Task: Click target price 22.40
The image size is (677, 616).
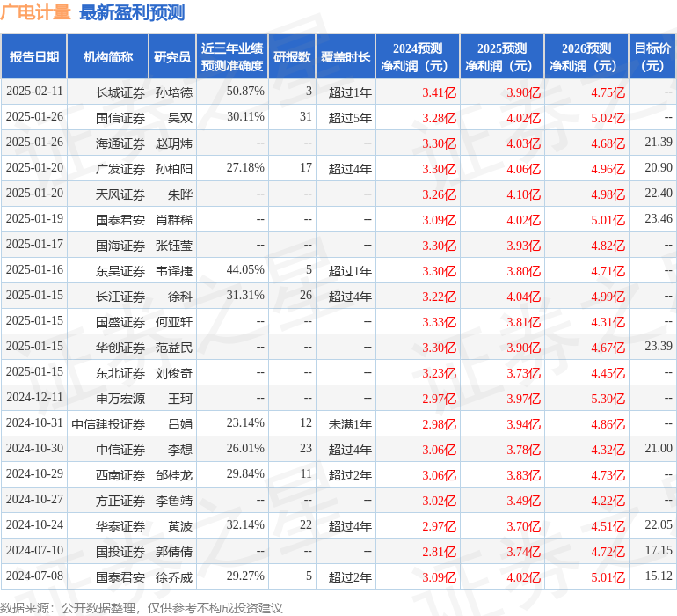Action: pos(659,194)
